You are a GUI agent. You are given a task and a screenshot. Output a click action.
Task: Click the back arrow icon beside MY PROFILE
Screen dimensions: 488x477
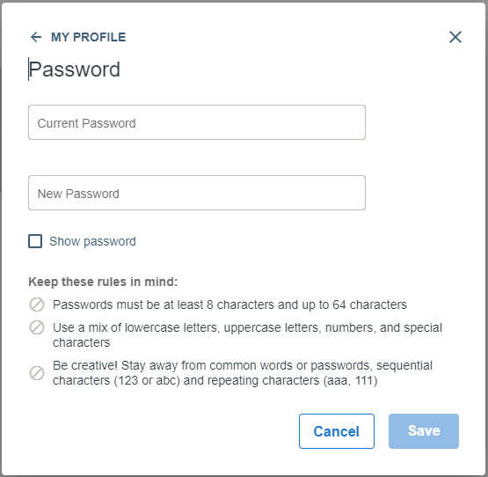(x=36, y=37)
